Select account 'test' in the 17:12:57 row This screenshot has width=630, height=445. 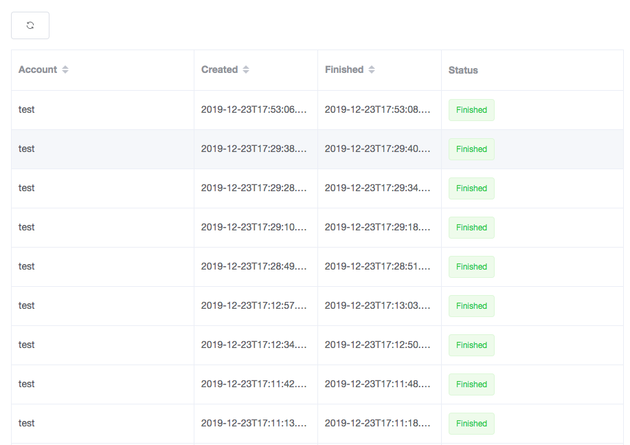click(x=27, y=306)
